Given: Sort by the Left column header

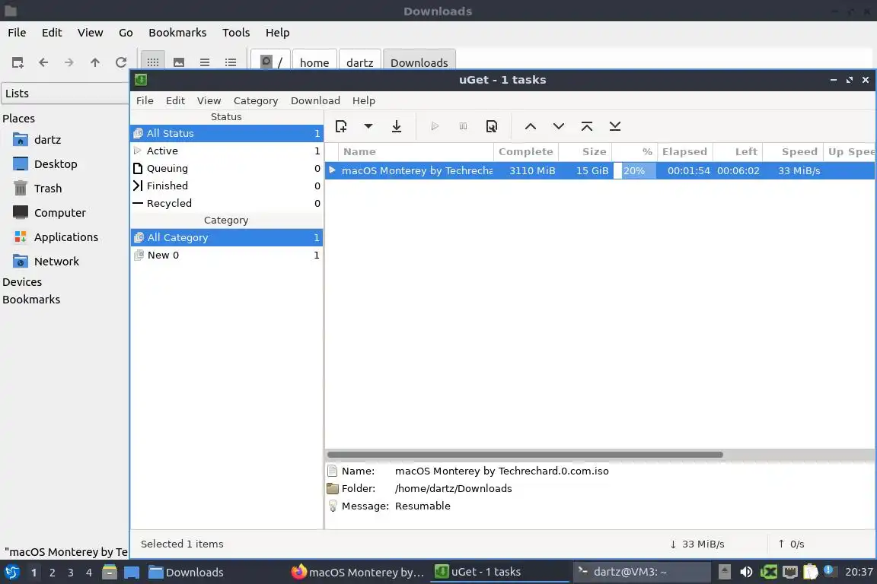Looking at the screenshot, I should [x=738, y=151].
